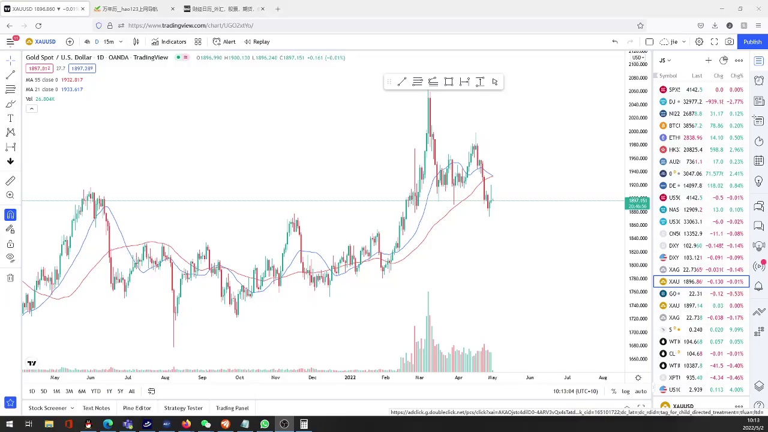Viewport: 768px width, 432px height.
Task: Select the chart patterns tool
Action: pos(10,133)
